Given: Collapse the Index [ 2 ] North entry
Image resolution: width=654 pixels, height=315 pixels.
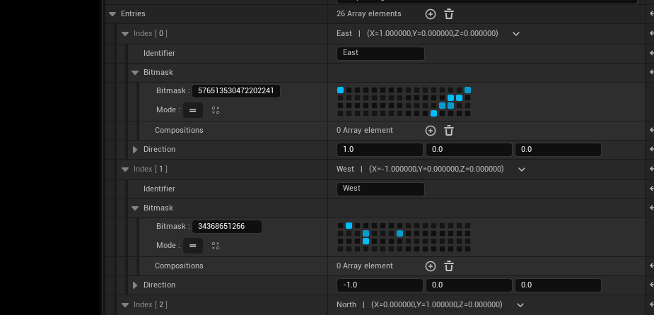Looking at the screenshot, I should coord(125,305).
